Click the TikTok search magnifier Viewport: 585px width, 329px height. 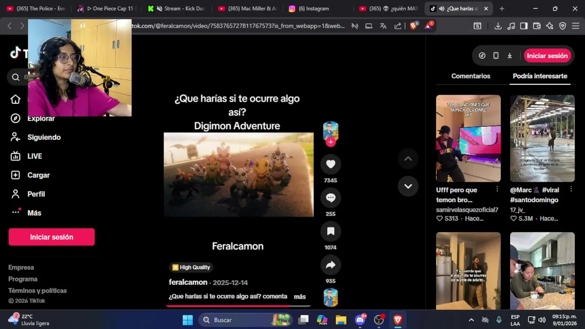[x=16, y=77]
